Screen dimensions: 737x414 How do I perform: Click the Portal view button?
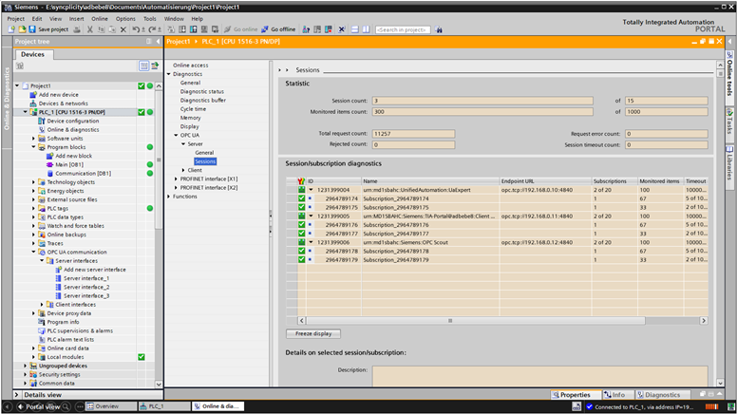tap(39, 406)
